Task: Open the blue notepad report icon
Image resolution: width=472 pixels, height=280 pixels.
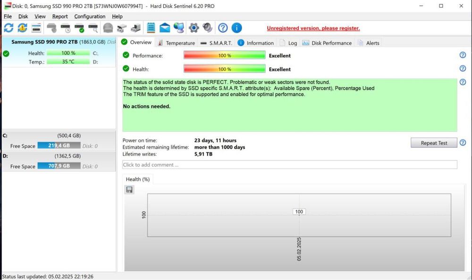Action: (x=151, y=28)
